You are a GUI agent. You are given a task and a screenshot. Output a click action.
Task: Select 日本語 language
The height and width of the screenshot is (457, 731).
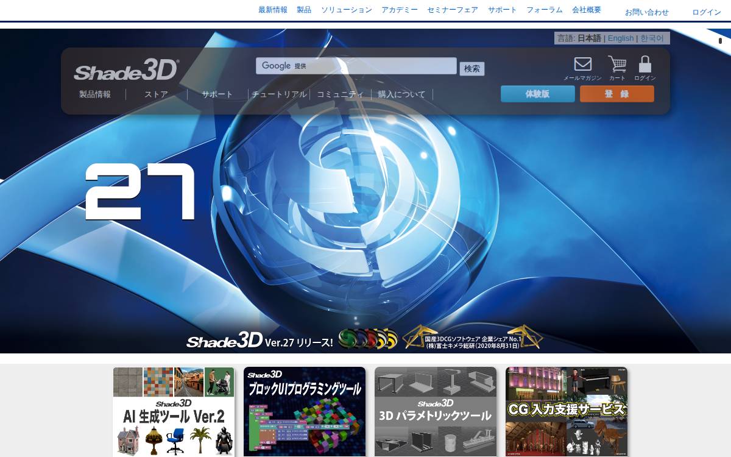click(x=589, y=38)
